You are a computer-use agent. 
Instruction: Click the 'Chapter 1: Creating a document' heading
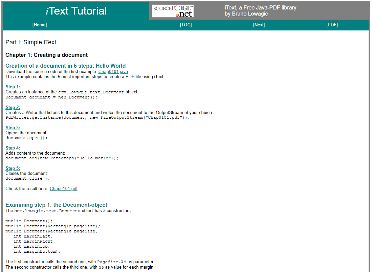pos(46,55)
